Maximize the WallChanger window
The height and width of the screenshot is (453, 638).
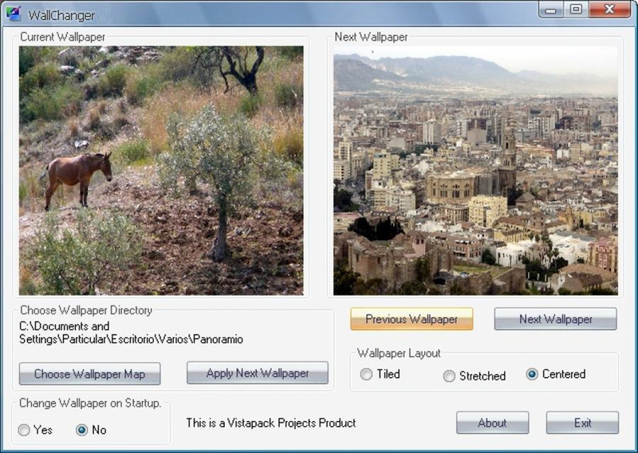(575, 10)
